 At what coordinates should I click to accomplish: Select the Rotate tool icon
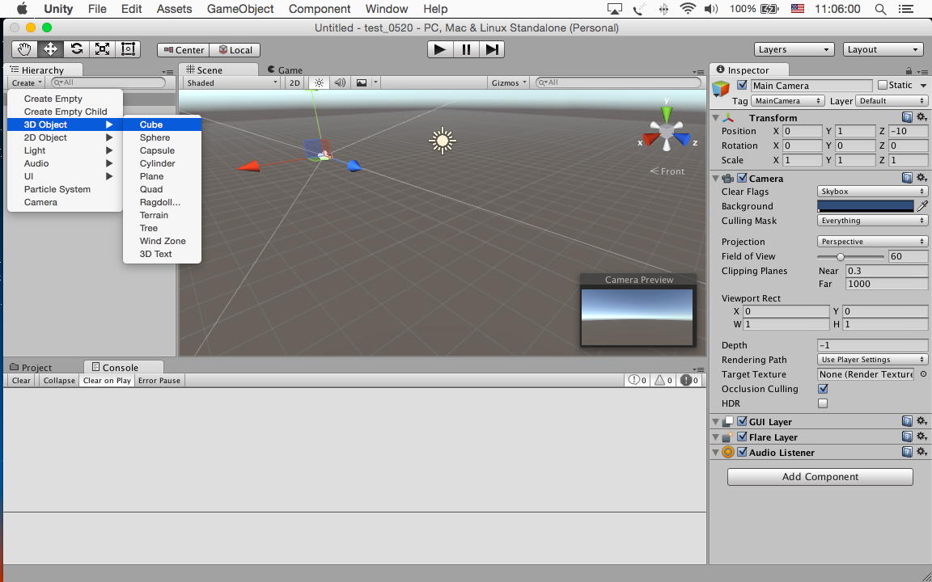tap(76, 49)
